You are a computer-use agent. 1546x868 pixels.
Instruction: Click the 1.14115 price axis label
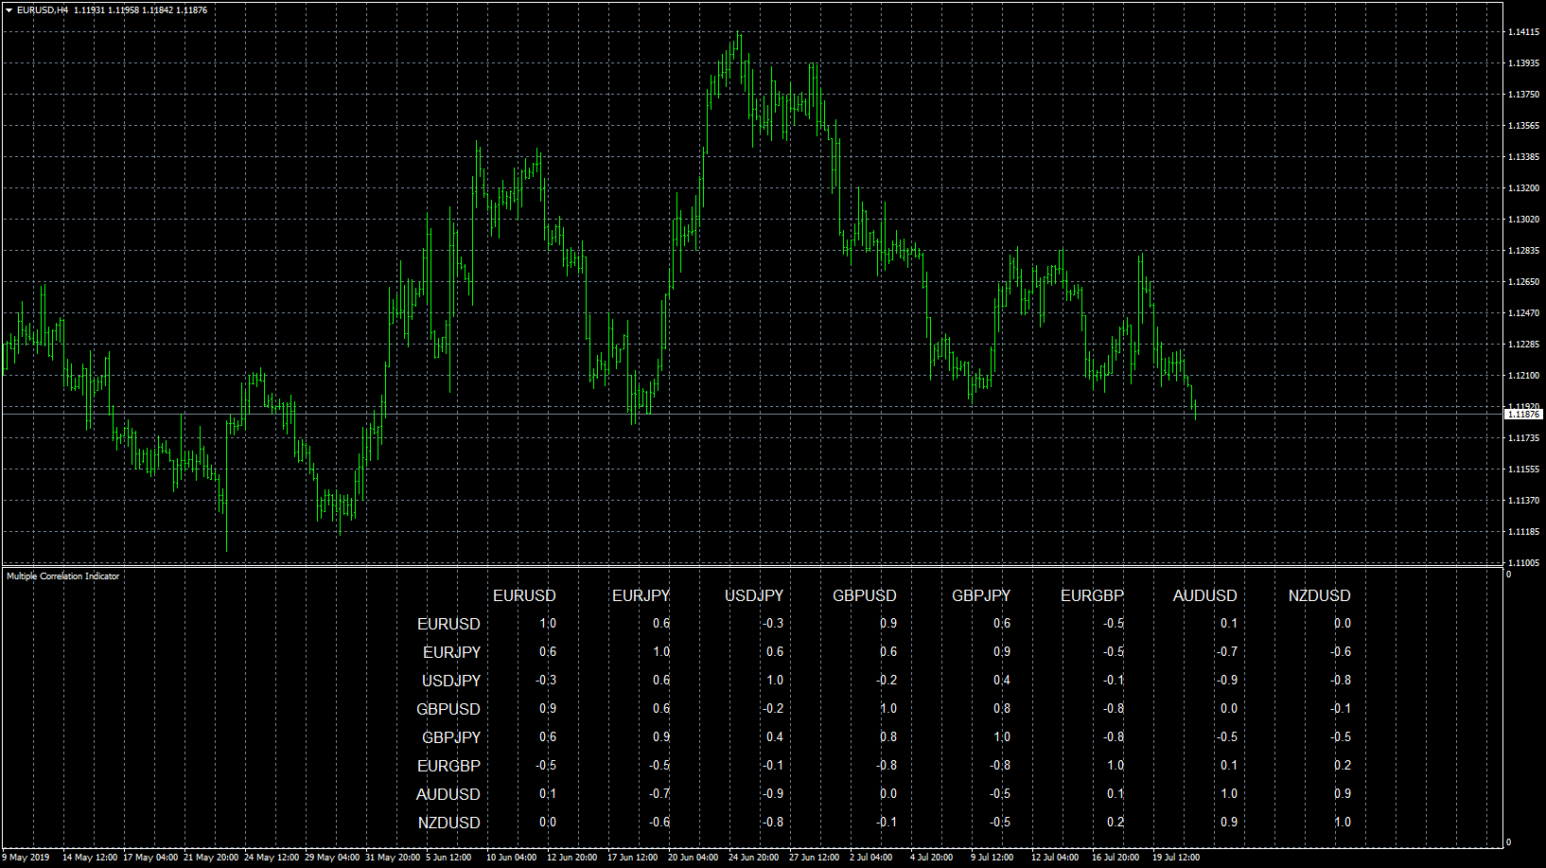pyautogui.click(x=1523, y=32)
